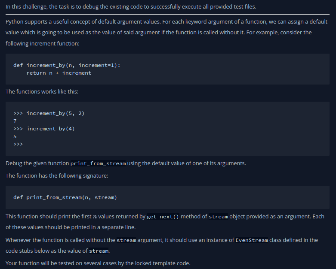Click the ">>> increment_by(4)" console line
The height and width of the screenshot is (269, 336).
click(44, 129)
